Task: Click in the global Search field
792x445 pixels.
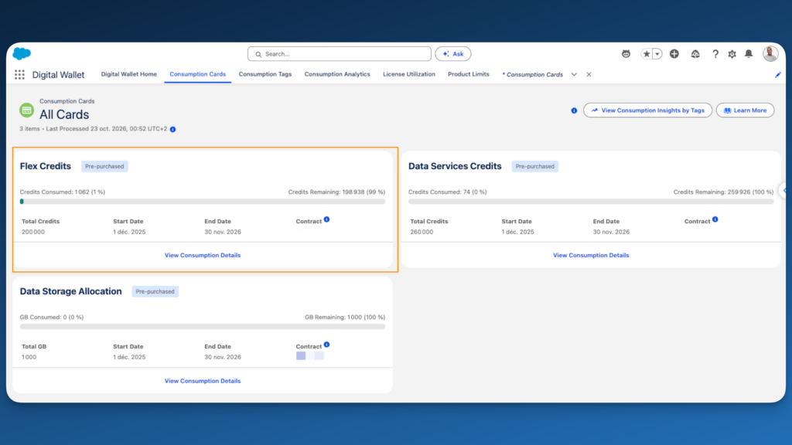Action: 340,54
